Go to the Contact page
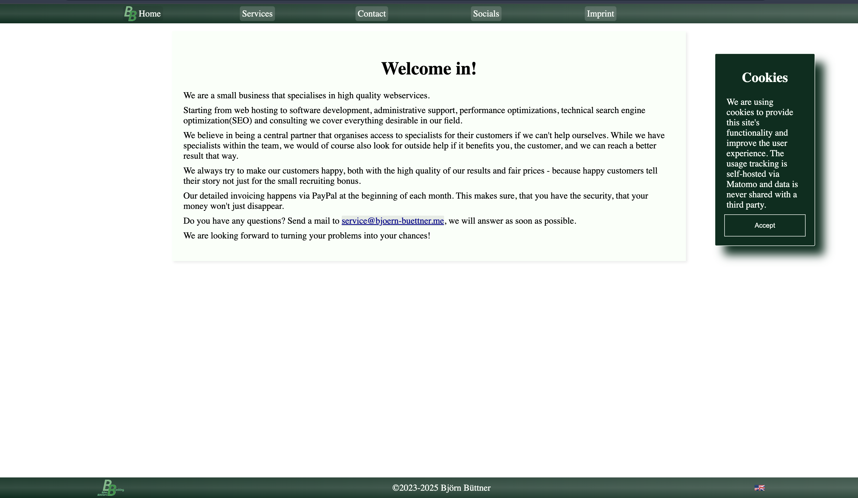 tap(372, 14)
